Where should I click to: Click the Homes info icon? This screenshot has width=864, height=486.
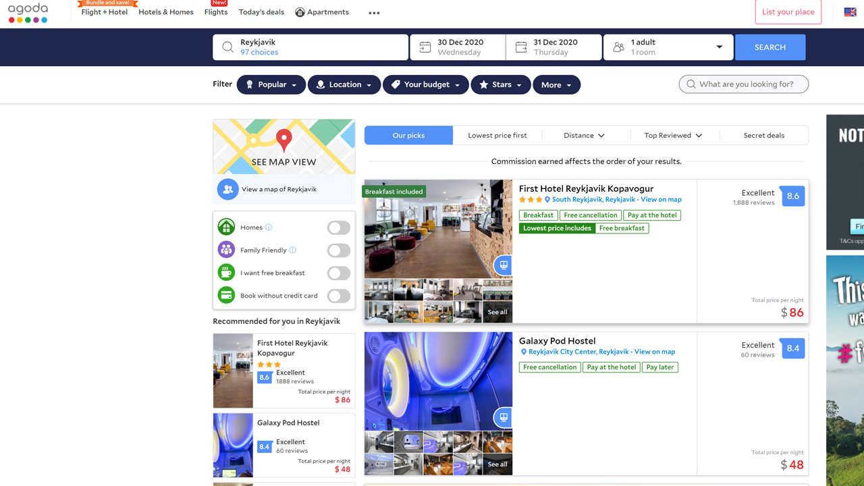click(269, 227)
